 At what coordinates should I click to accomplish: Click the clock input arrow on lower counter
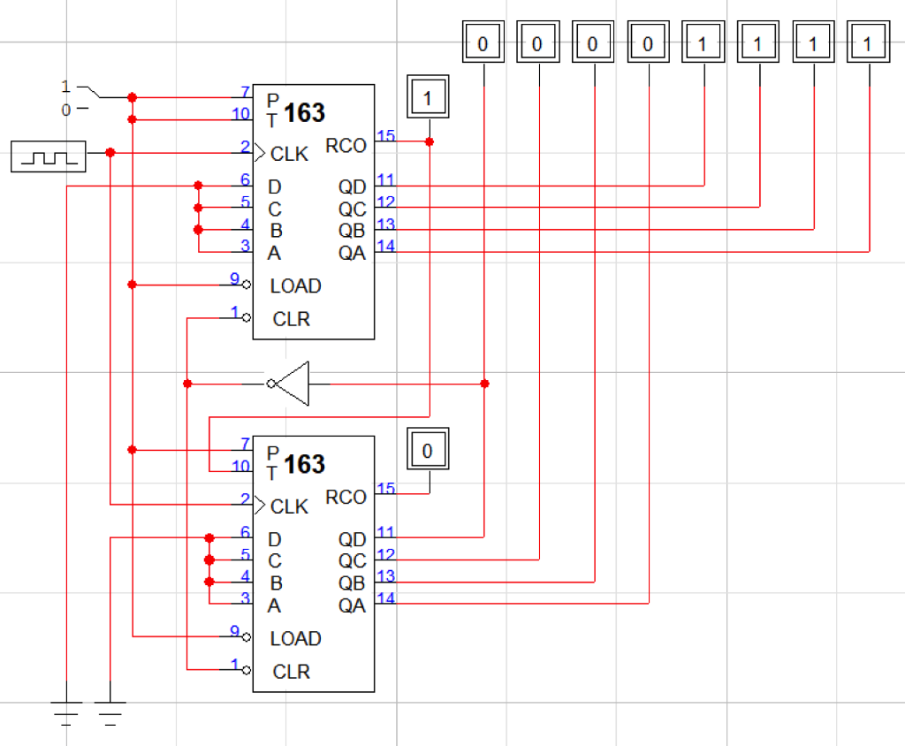259,505
